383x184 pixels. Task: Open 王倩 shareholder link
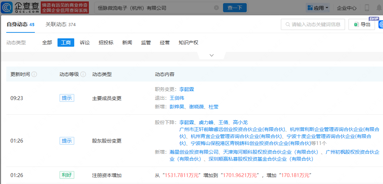223,122
